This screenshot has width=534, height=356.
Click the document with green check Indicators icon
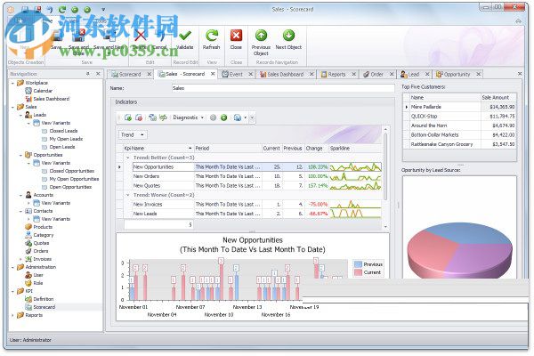(128, 117)
